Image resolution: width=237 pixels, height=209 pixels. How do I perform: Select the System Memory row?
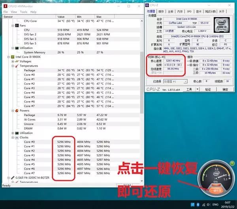(71, 52)
